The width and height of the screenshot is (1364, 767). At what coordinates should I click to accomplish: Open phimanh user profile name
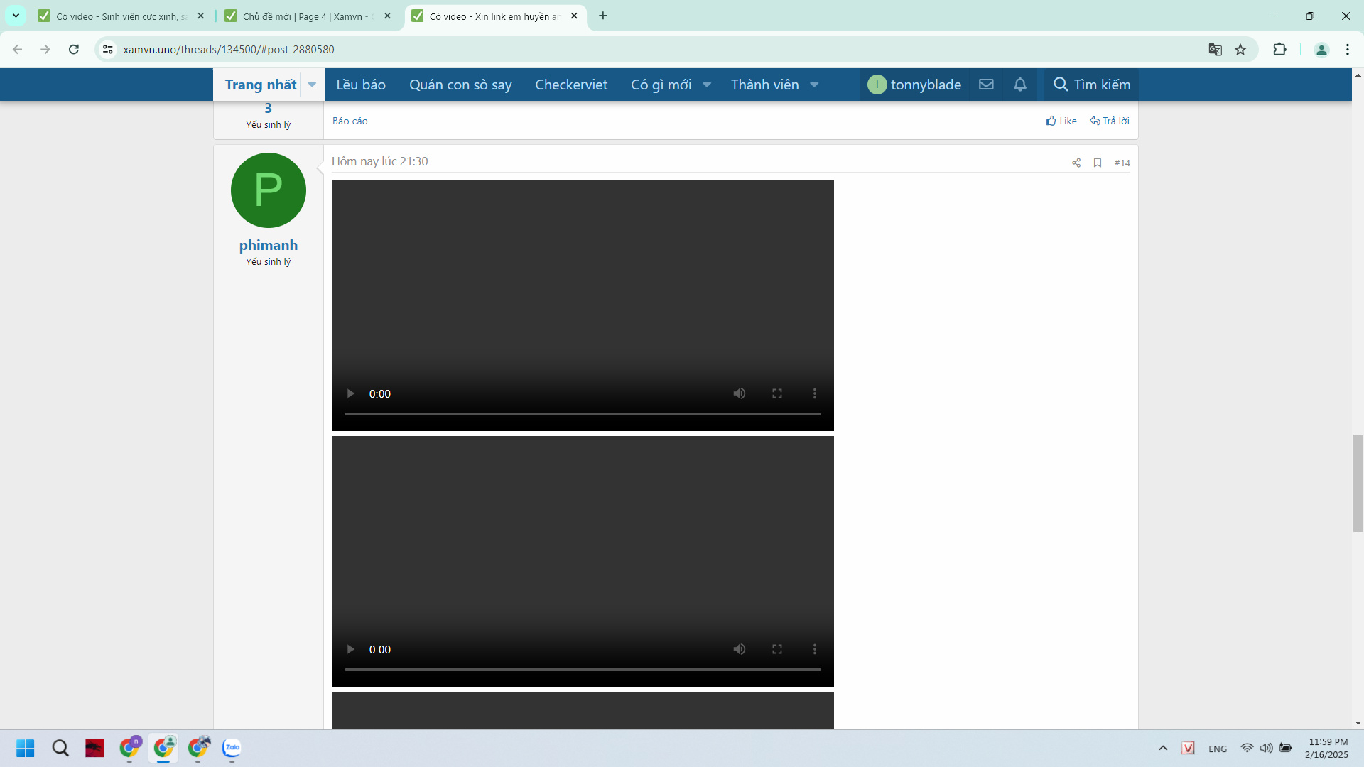click(x=269, y=245)
